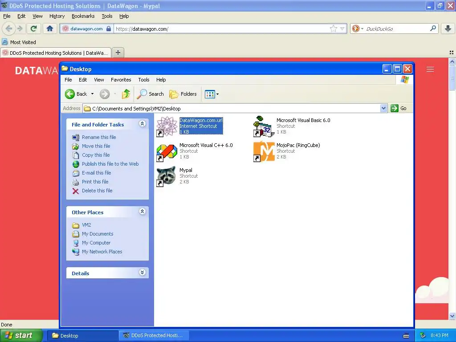
Task: Click the Back arrow in Explorer toolbar
Action: coord(70,94)
